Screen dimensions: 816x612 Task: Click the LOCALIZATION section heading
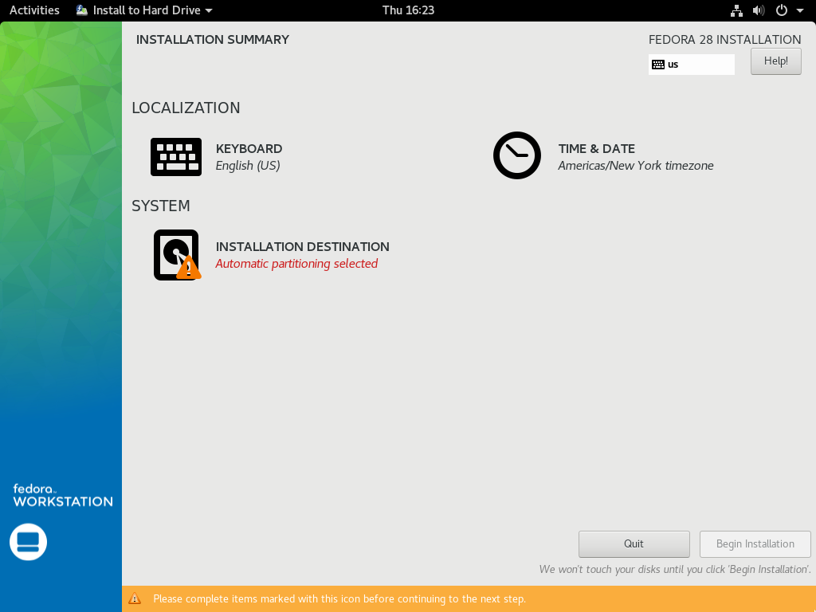[x=186, y=108]
